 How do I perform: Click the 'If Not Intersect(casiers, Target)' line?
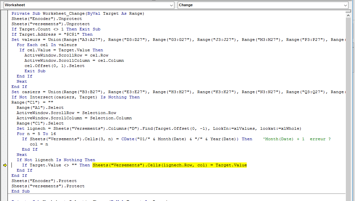pos(75,97)
